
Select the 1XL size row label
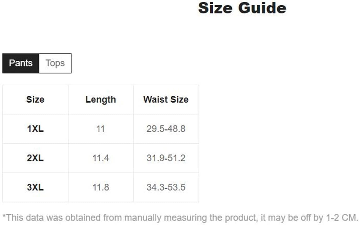(35, 129)
